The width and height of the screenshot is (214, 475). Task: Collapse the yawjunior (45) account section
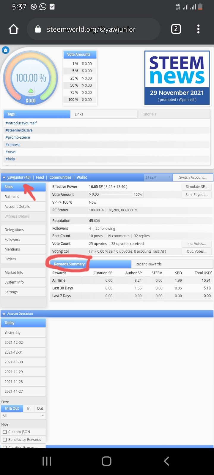click(4, 178)
